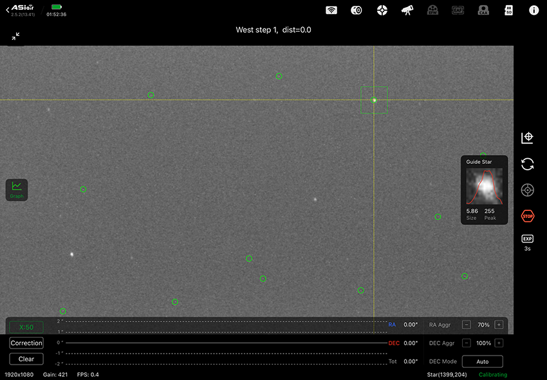Open the guide scope settings icon
Viewport: 547px width, 380px height.
pos(382,10)
